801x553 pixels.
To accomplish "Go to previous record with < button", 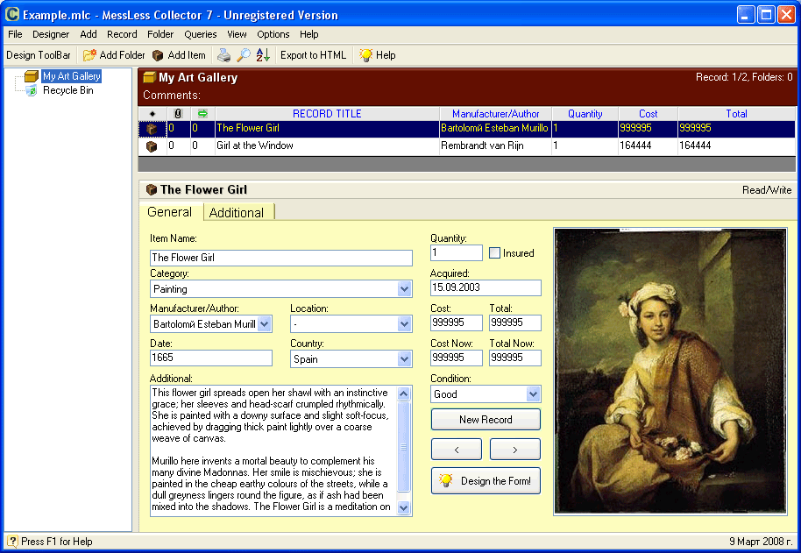I will [x=457, y=450].
